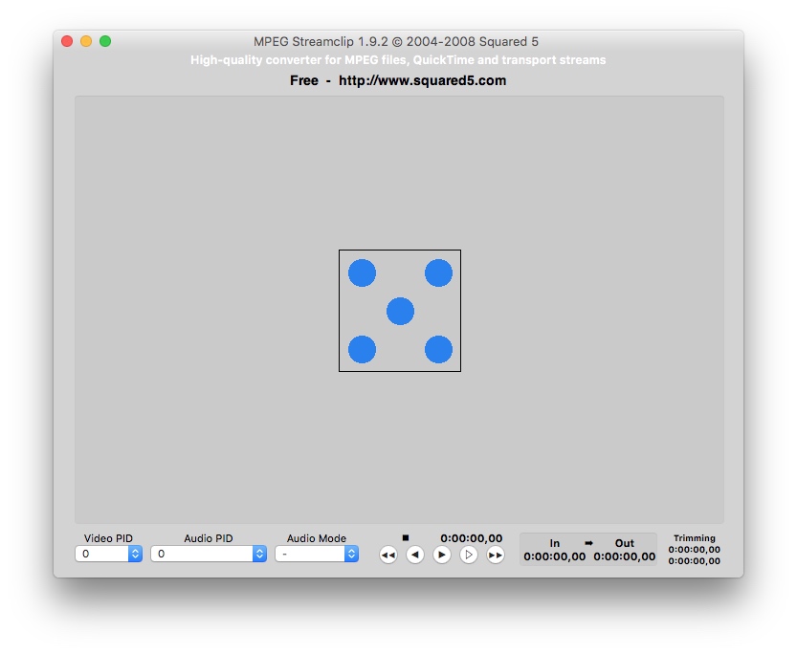Screen dimensions: 797x654
Task: Open the Audio PID dropdown
Action: click(209, 554)
